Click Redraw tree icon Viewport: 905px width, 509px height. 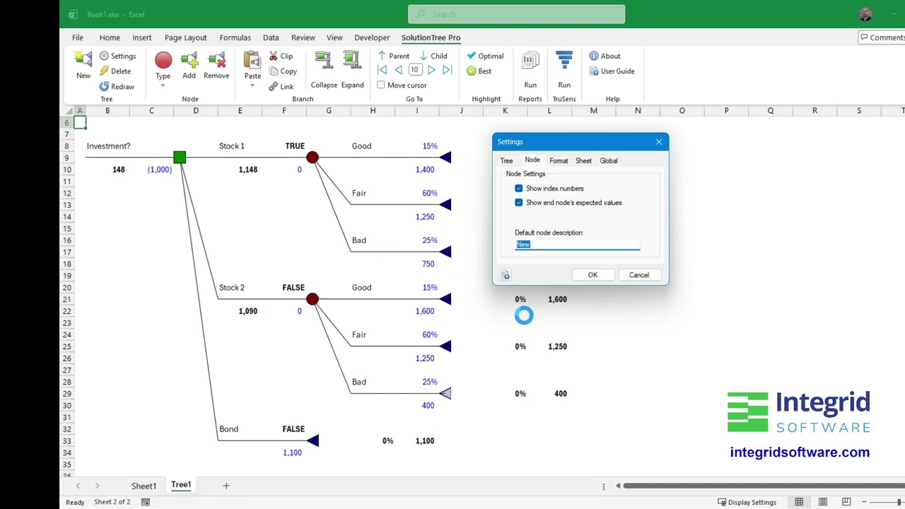(117, 86)
